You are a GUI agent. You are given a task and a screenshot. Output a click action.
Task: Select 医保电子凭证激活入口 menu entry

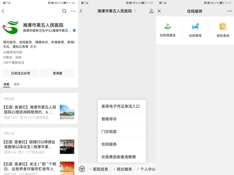pos(122,106)
